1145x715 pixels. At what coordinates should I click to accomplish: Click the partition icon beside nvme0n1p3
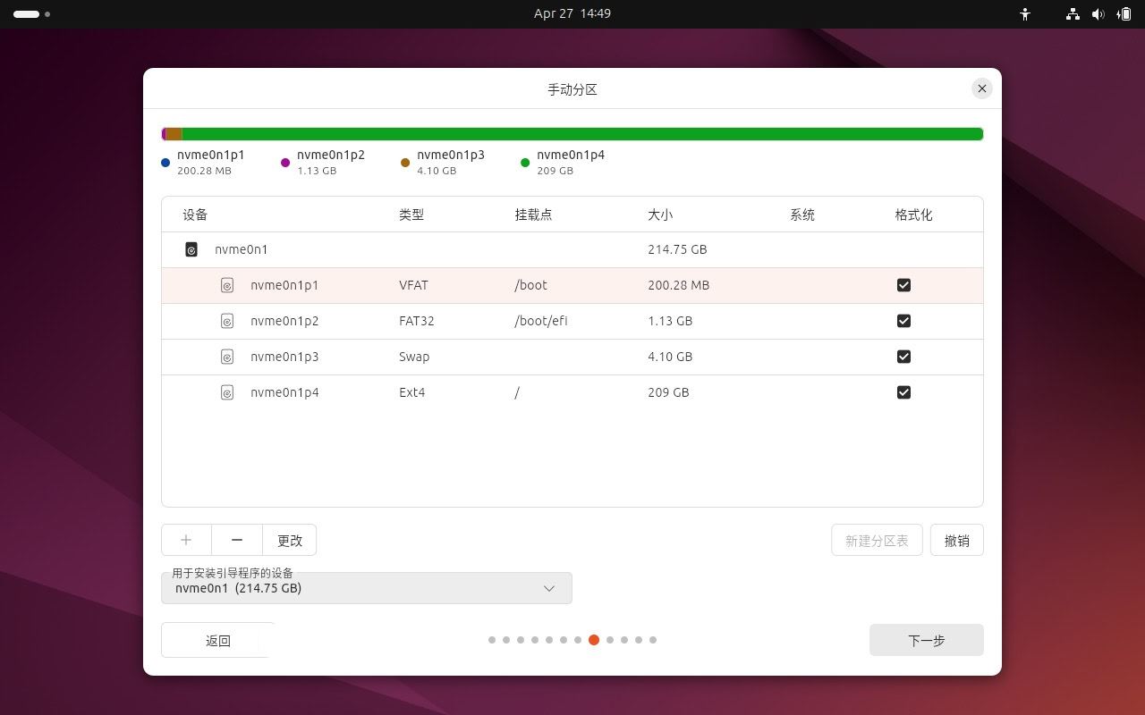(x=227, y=356)
